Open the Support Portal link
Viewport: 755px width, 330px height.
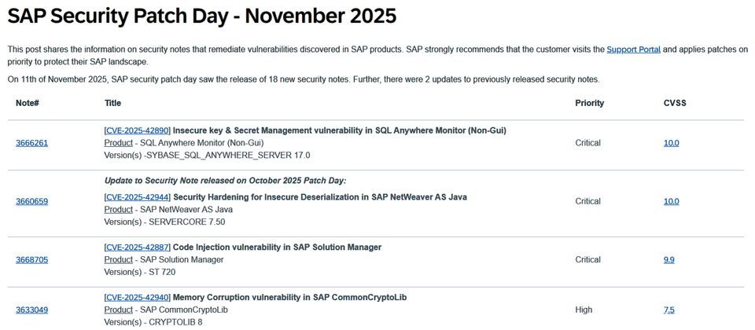point(633,49)
